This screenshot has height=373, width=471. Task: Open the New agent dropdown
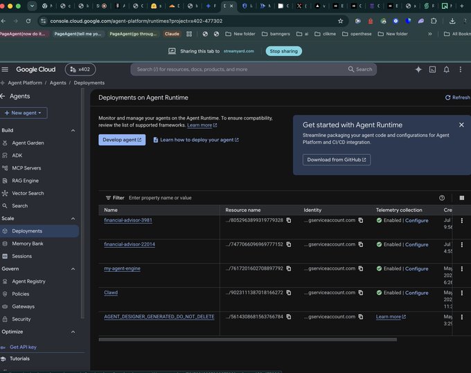click(x=24, y=113)
